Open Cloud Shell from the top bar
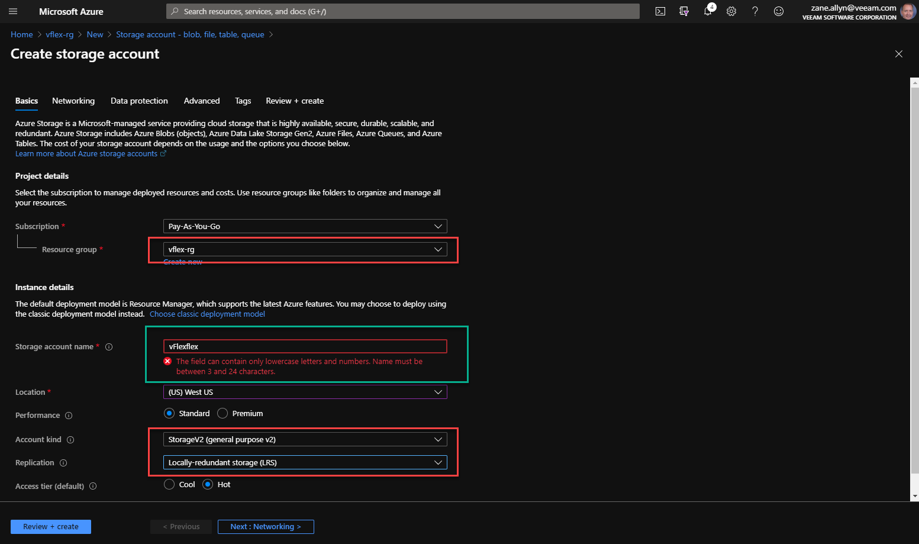This screenshot has height=544, width=919. (660, 11)
